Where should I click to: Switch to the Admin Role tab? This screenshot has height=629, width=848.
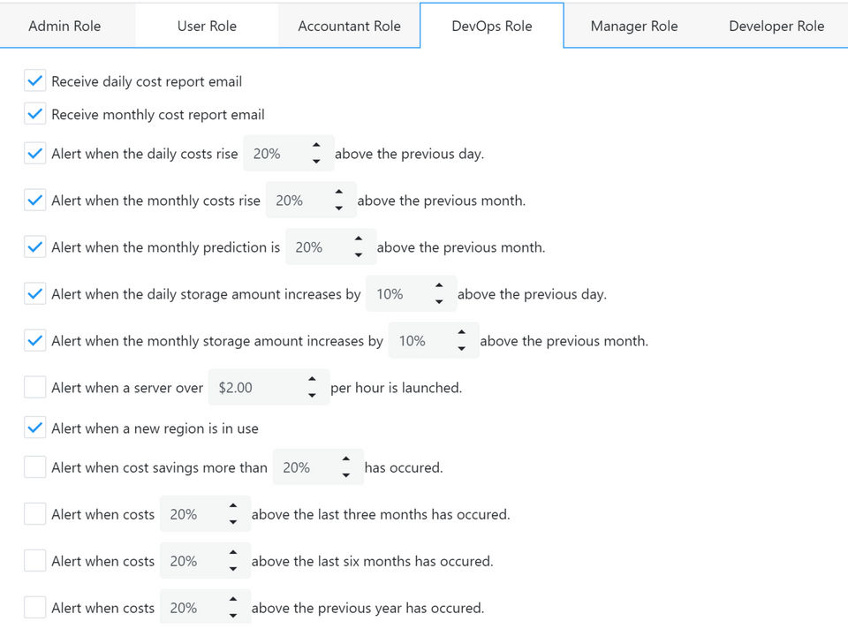click(64, 26)
